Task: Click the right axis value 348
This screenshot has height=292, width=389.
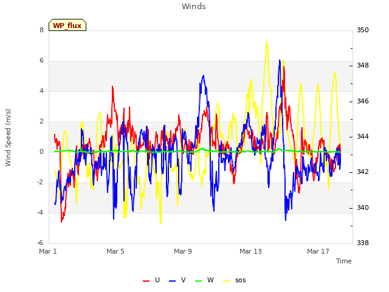Action: 363,66
